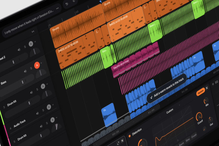Click the blue playhead marker on the ruler

(101, 1)
